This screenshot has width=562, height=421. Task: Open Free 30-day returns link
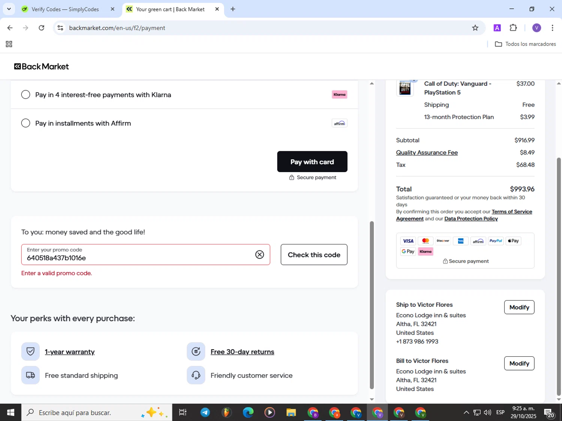(242, 352)
